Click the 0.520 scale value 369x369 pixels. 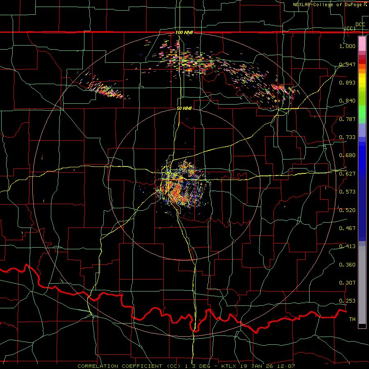pyautogui.click(x=347, y=210)
